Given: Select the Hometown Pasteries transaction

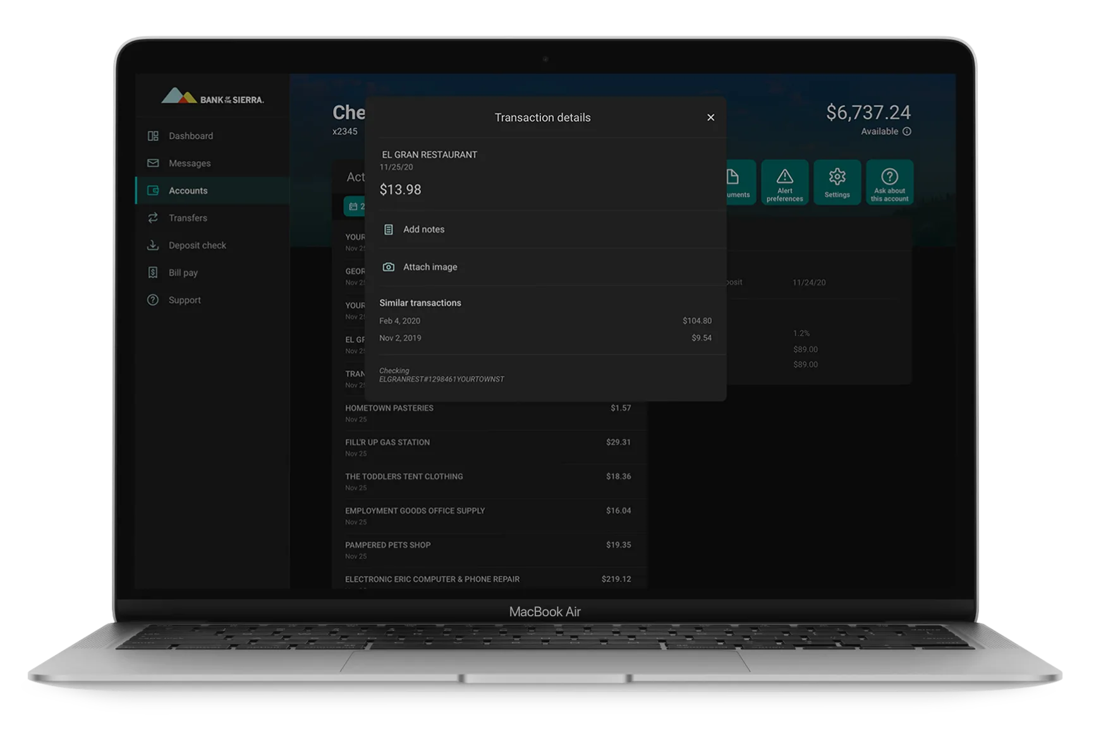Looking at the screenshot, I should (487, 413).
